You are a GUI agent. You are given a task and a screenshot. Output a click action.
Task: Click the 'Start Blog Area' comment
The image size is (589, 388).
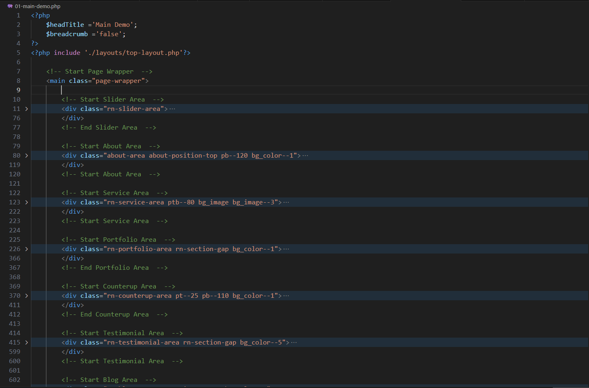click(x=109, y=380)
